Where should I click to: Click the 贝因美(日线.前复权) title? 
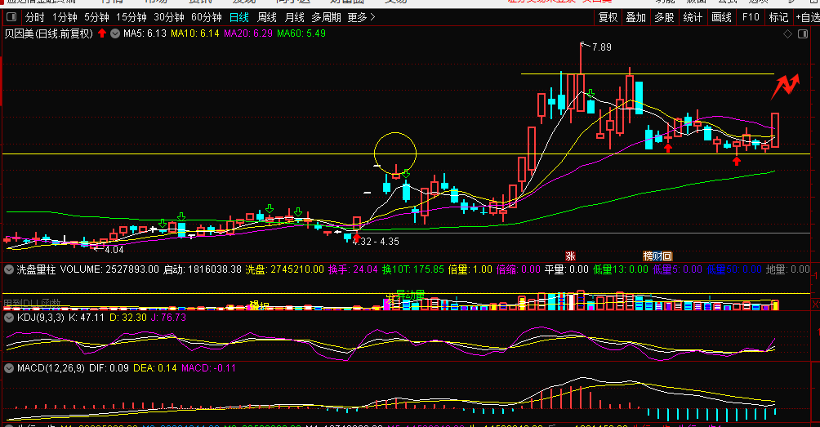pos(49,33)
